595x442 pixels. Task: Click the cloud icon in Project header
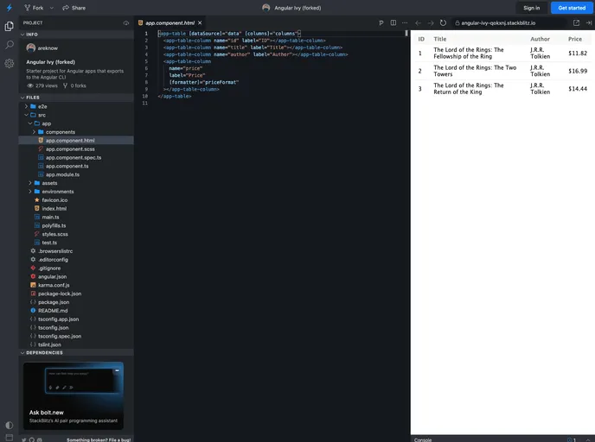pos(126,22)
